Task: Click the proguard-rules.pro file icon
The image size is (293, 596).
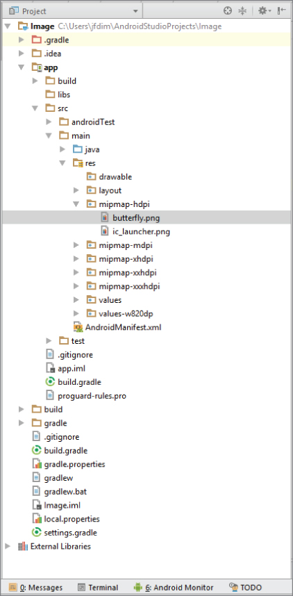Action: 50,396
